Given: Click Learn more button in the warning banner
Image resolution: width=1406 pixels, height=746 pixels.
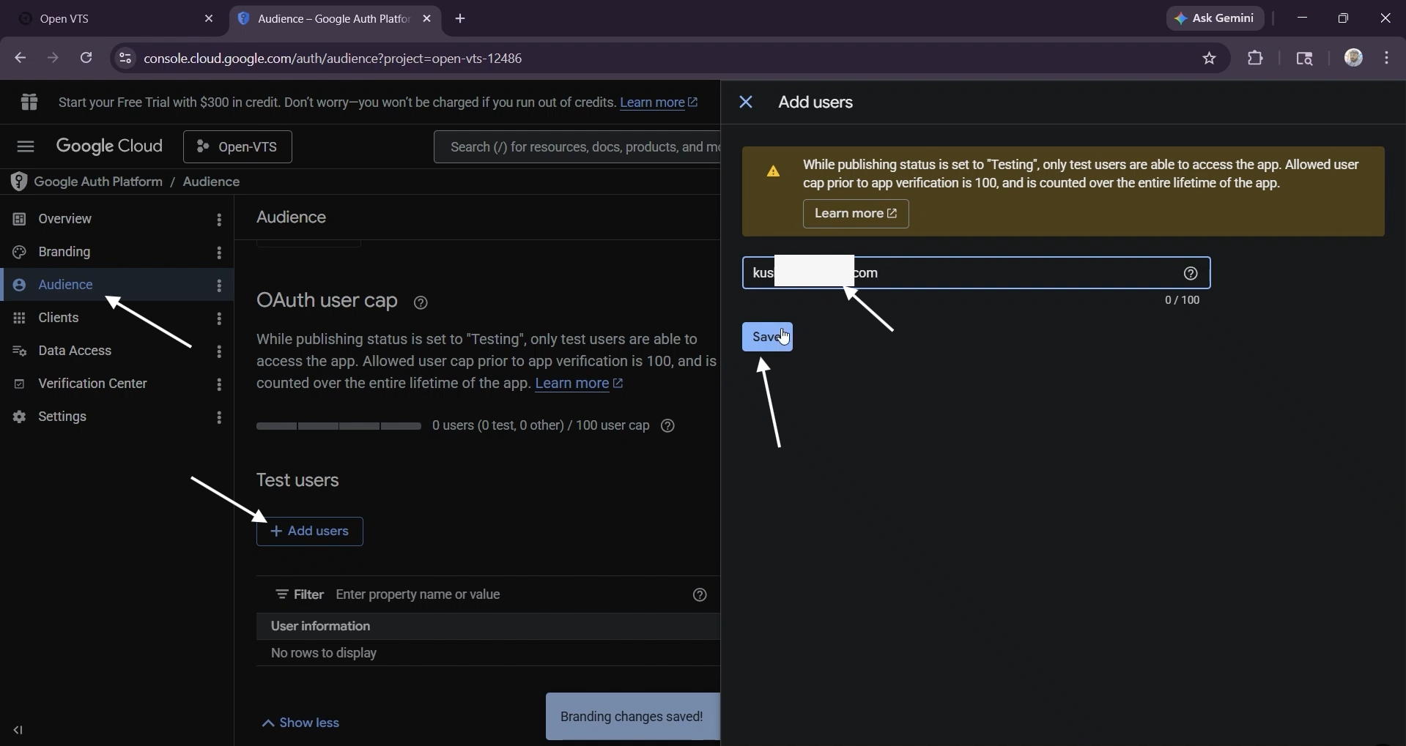Looking at the screenshot, I should [856, 214].
